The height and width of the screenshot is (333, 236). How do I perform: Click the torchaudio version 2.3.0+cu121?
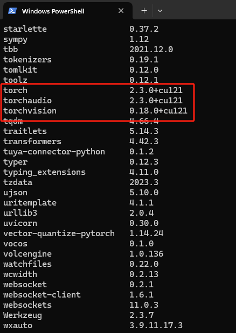tap(156, 101)
